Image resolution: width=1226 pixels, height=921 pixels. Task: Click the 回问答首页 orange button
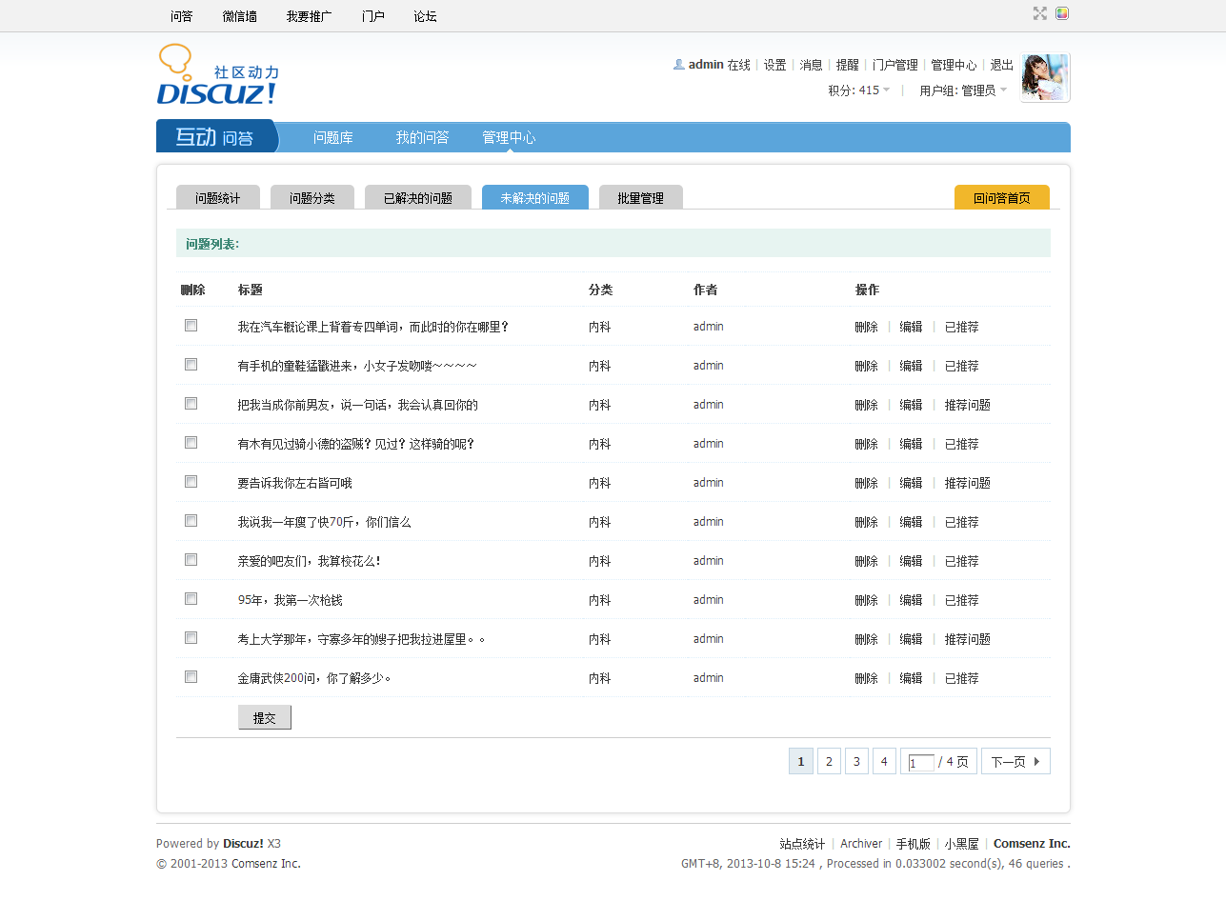pos(1001,198)
